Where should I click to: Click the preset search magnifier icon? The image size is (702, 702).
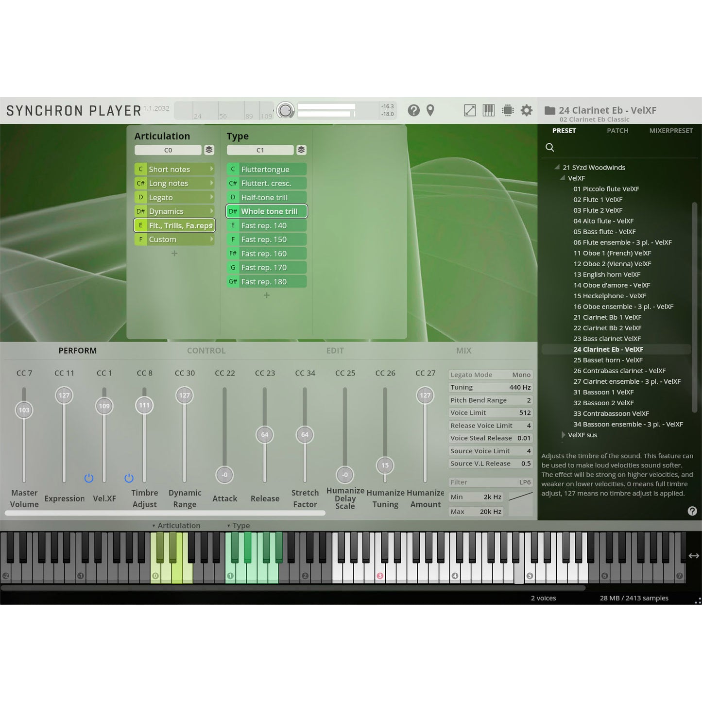[x=550, y=147]
